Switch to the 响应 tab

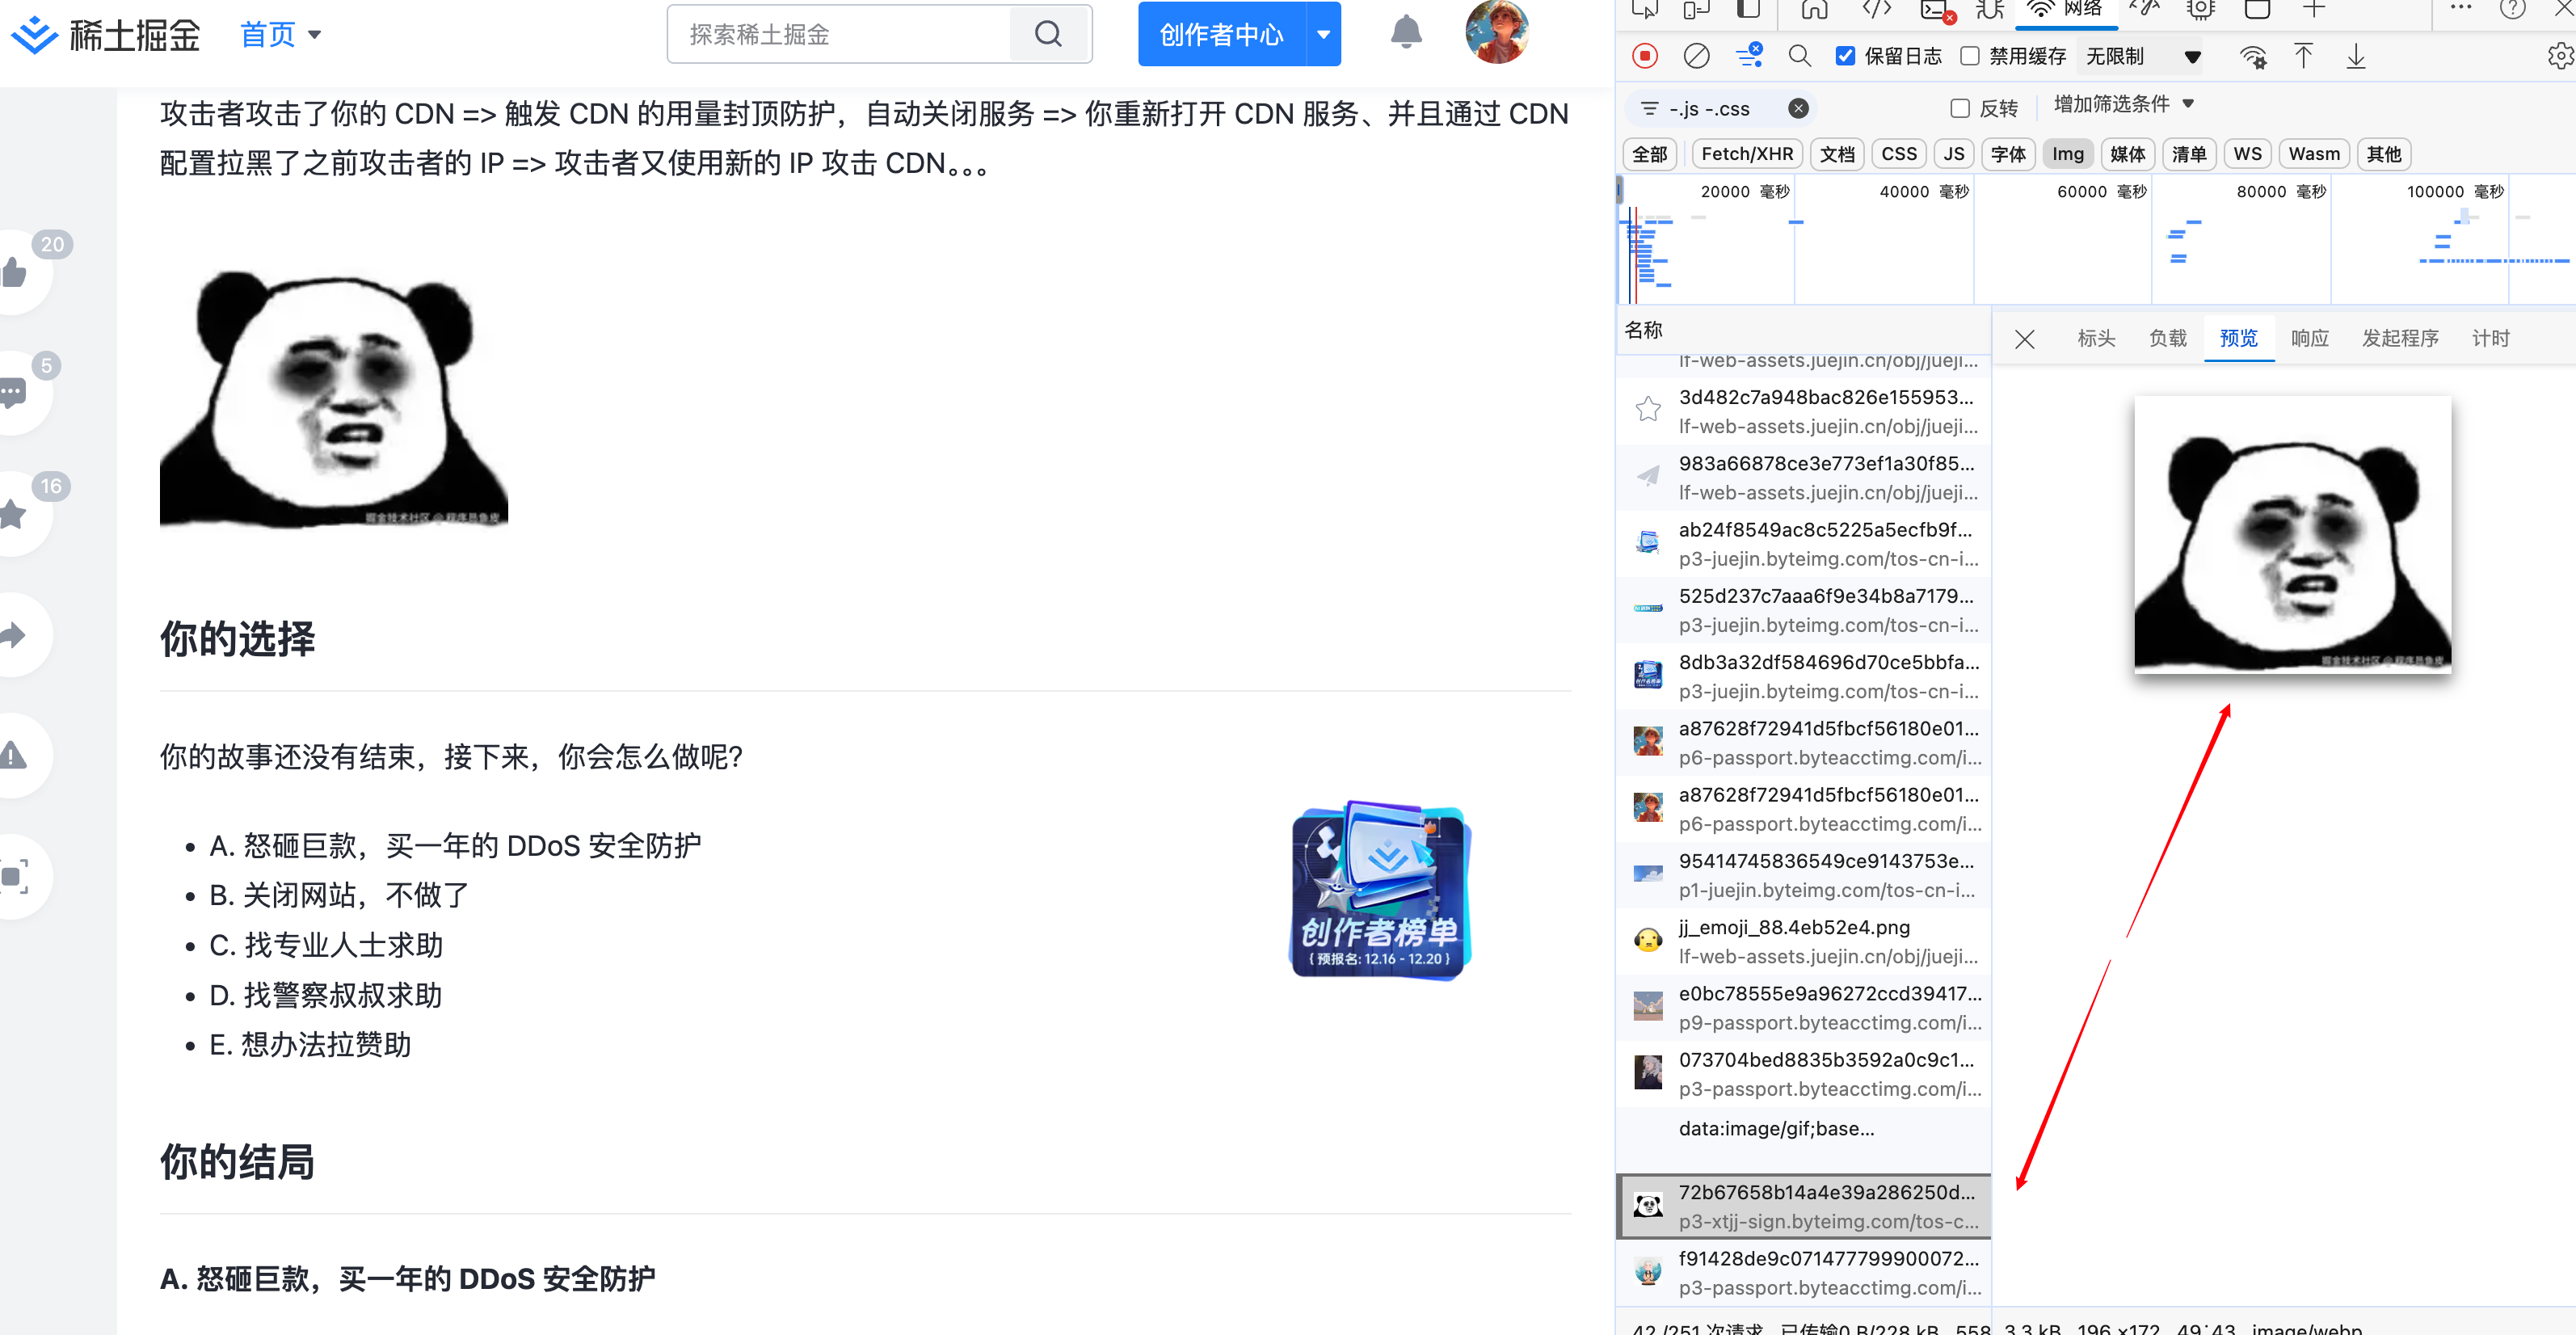click(x=2309, y=338)
